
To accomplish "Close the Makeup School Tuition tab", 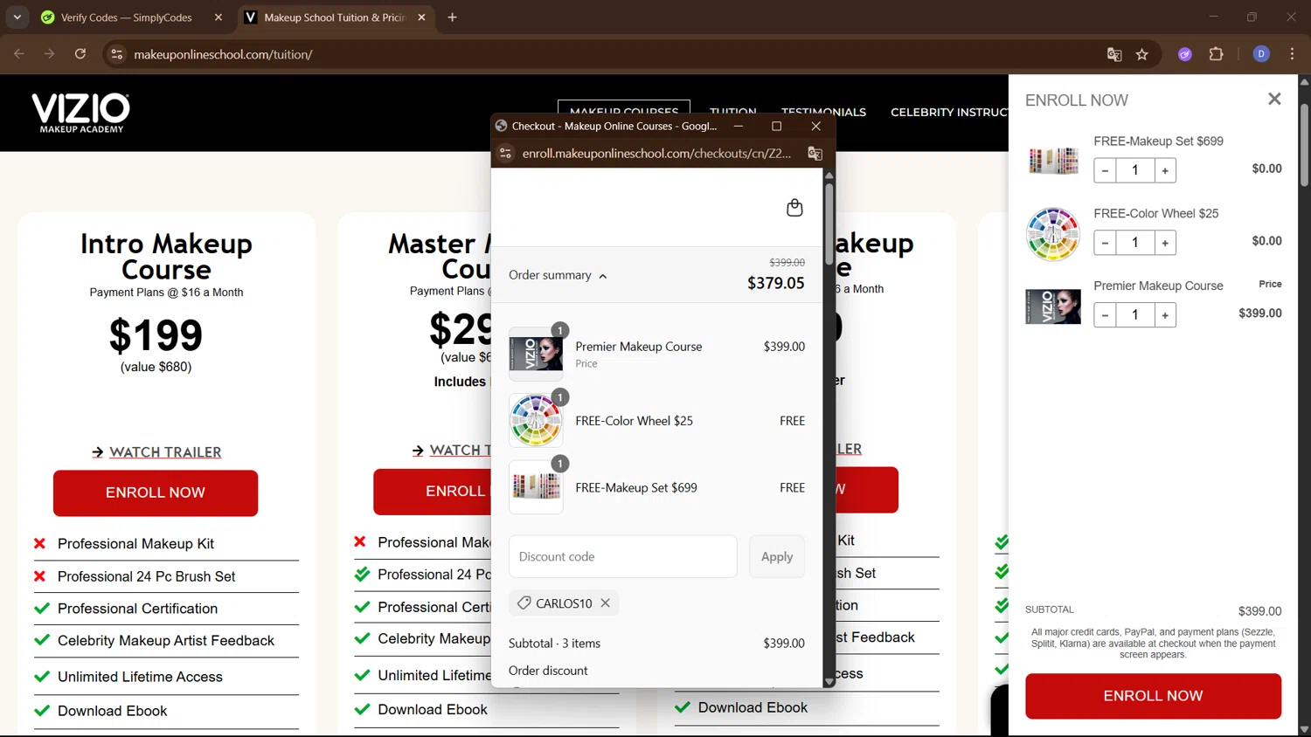I will point(421,17).
